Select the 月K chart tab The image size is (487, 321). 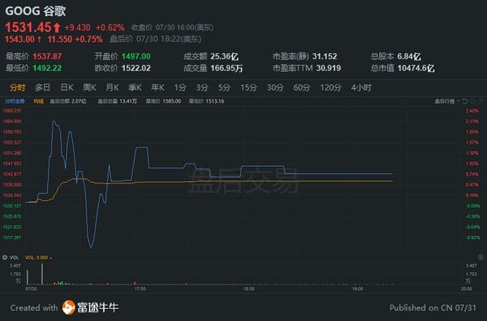point(113,87)
